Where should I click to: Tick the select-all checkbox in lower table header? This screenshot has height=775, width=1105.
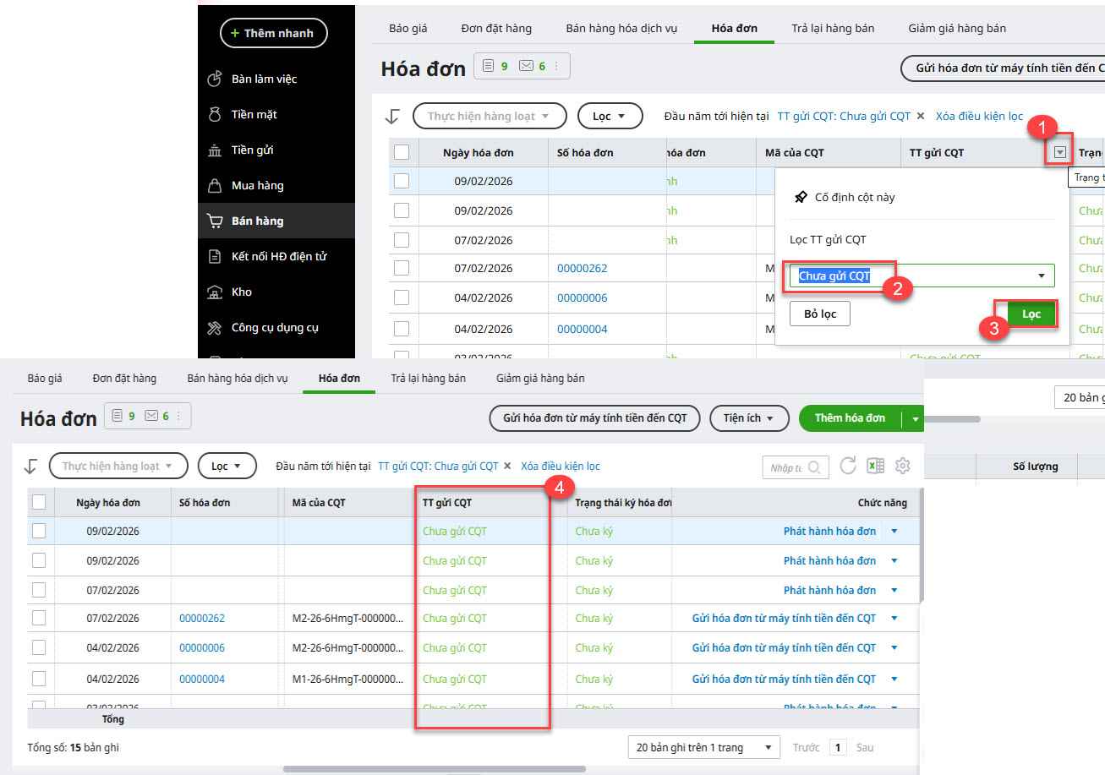pos(39,502)
